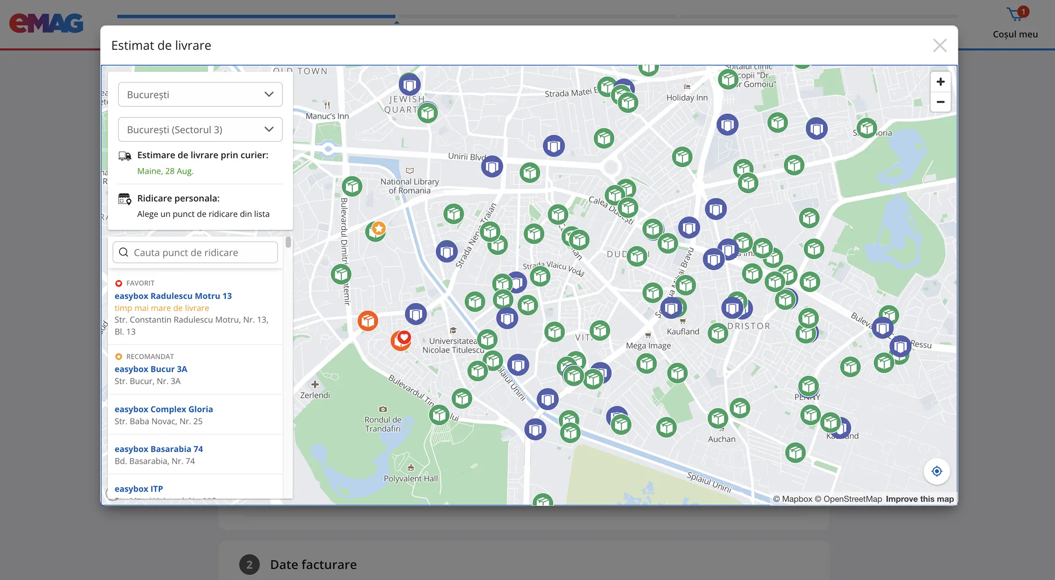Click the RECOMANDAT badge label
The height and width of the screenshot is (580, 1055).
pos(150,356)
